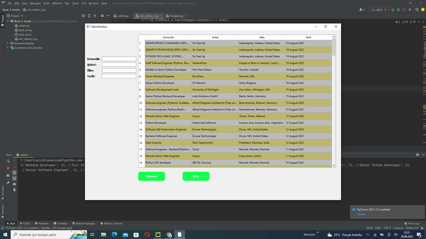
Task: Pin the Run tab
Action: point(8,183)
